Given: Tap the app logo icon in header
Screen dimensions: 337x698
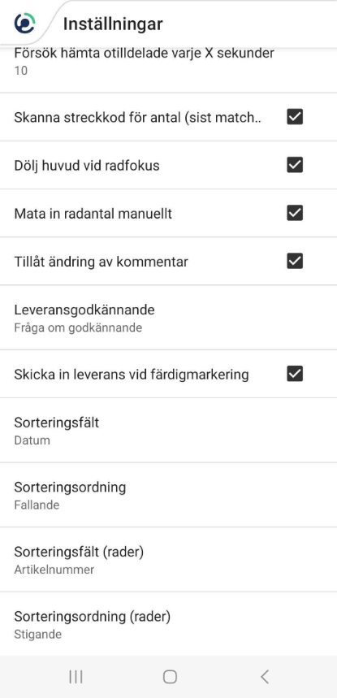Looking at the screenshot, I should tap(24, 23).
